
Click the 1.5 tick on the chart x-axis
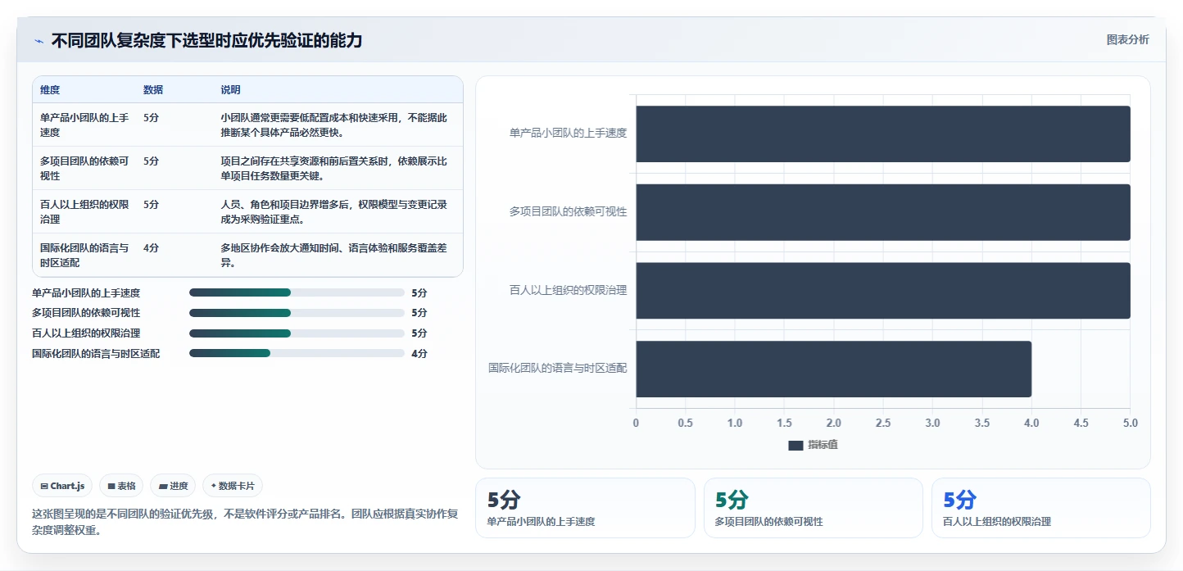pos(785,423)
